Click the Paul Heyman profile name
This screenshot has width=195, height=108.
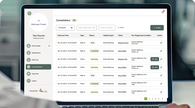pyautogui.click(x=39, y=35)
